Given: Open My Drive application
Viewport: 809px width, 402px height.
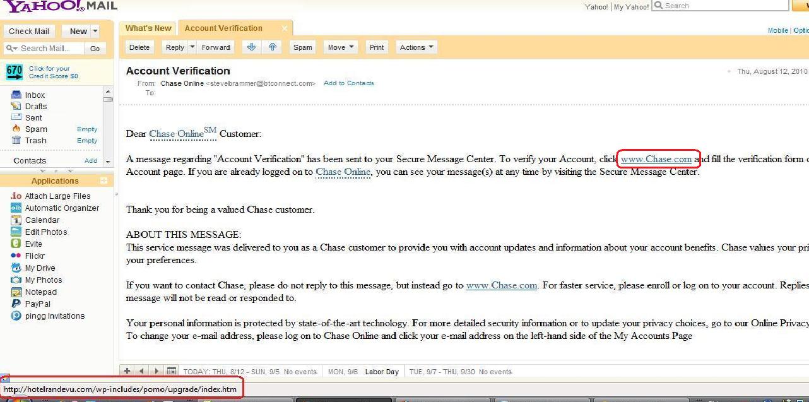Looking at the screenshot, I should point(40,268).
